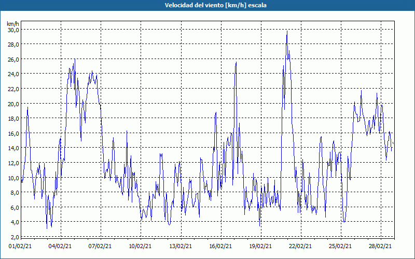Click the 26 km/h peak after 04/02/21
Screen dimensions: 415x259
point(75,60)
